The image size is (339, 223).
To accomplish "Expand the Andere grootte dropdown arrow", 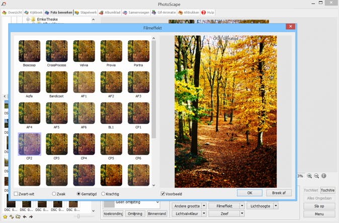I will pyautogui.click(x=204, y=206).
